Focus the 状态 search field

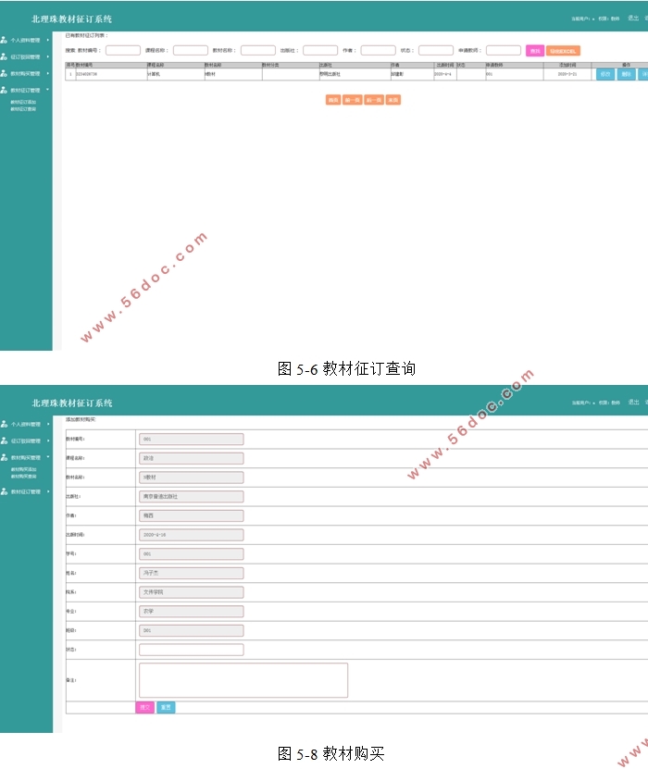point(436,51)
